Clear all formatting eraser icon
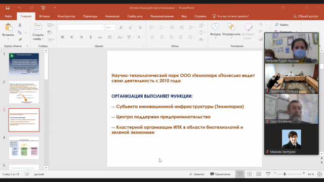The image size is (324, 182). pos(140,27)
